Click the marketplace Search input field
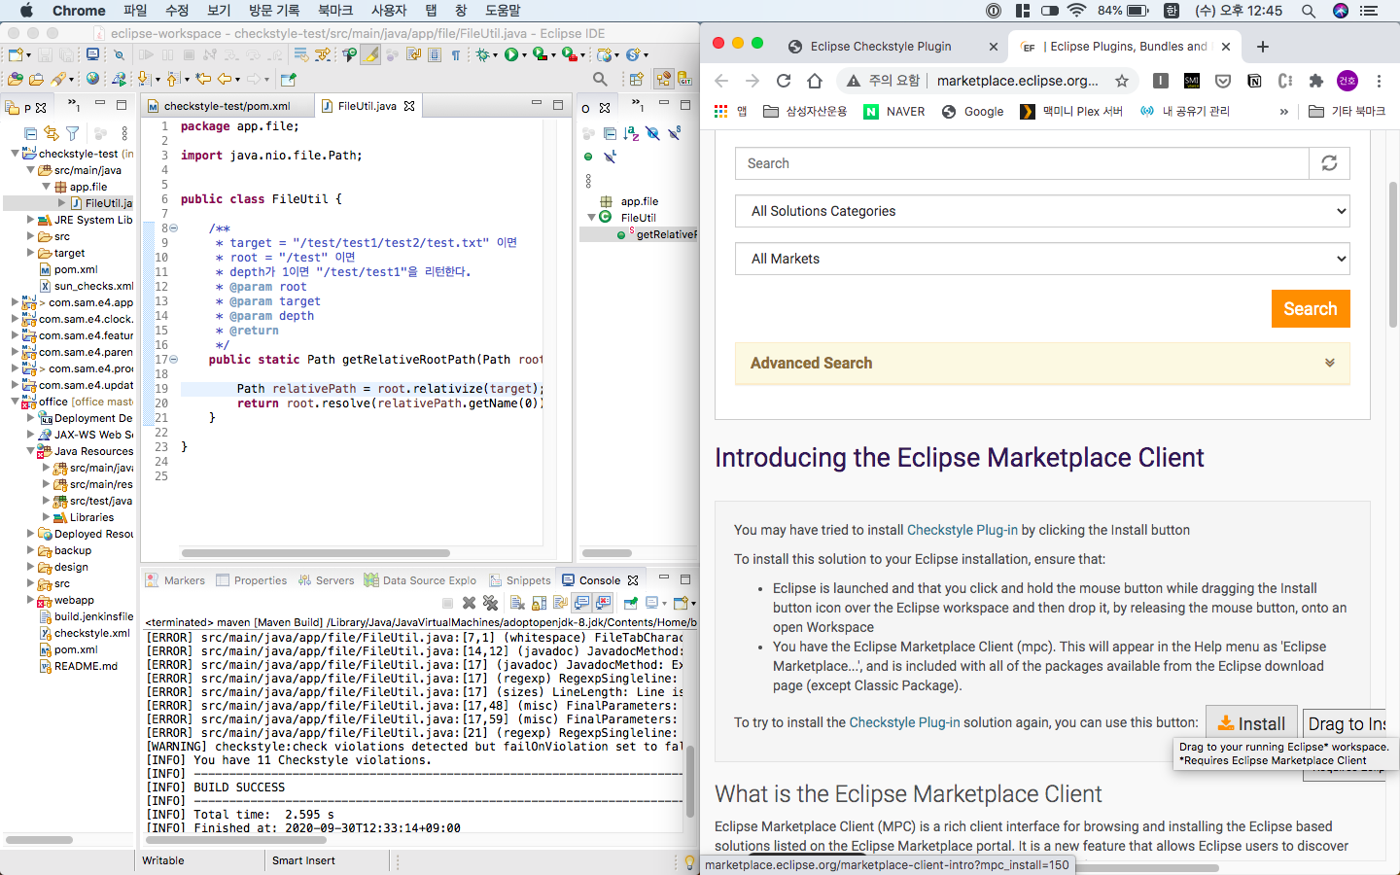 1022,163
